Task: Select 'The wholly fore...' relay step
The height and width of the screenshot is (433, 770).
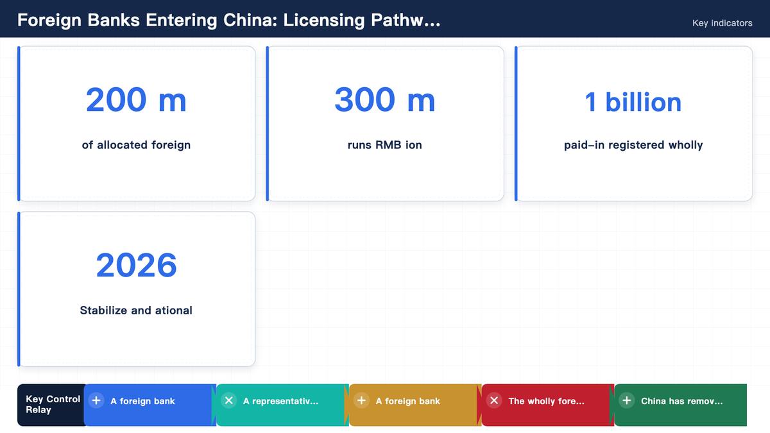Action: tap(548, 405)
